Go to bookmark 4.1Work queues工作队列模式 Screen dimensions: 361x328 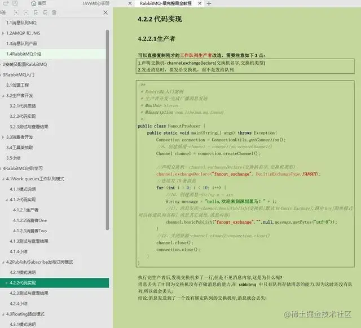(35, 179)
